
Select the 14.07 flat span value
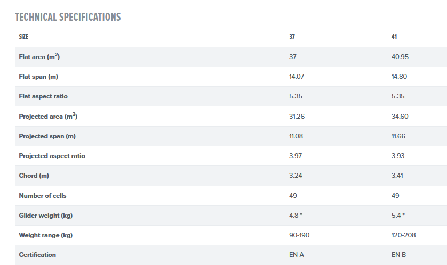pyautogui.click(x=297, y=77)
